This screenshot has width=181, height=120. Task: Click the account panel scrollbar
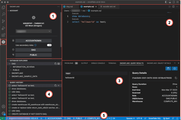pos(61,30)
